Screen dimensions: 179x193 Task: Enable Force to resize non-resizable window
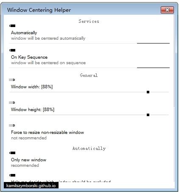pos(12,125)
